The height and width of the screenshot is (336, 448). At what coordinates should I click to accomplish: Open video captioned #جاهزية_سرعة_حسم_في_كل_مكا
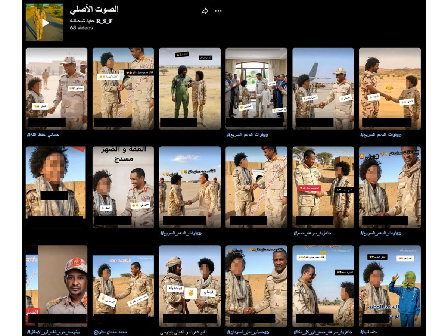pos(323,286)
